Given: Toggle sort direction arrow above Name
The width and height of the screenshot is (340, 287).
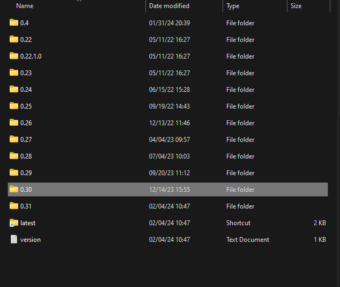Looking at the screenshot, I should [79, 1].
